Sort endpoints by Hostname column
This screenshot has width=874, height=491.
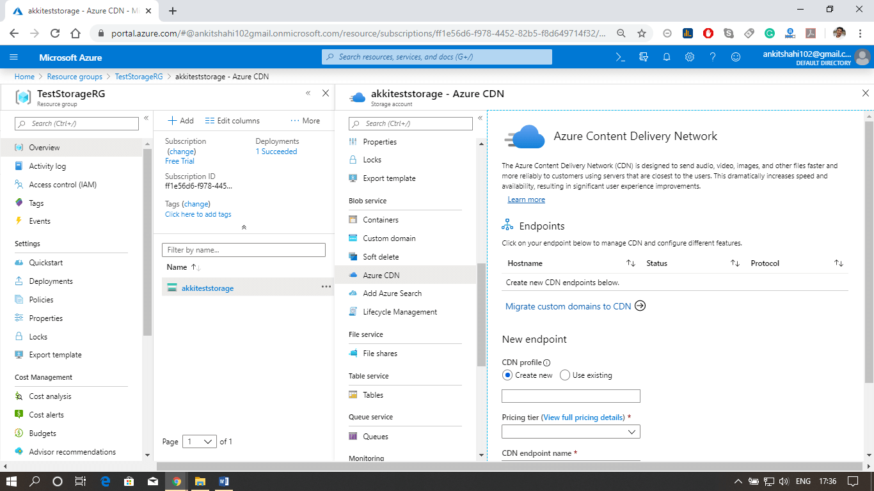pyautogui.click(x=630, y=263)
